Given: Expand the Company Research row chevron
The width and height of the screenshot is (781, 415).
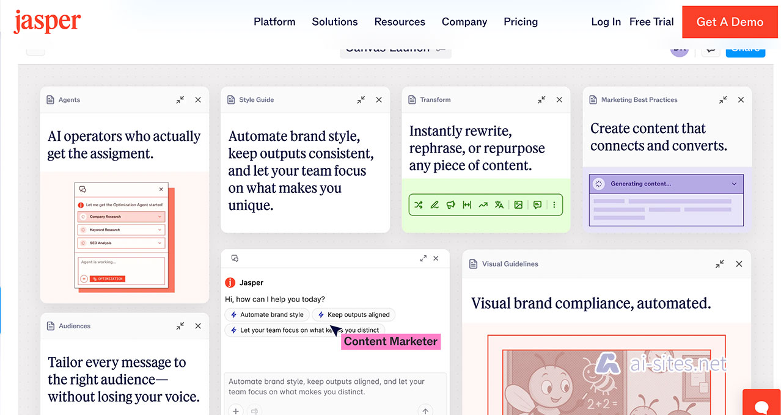Looking at the screenshot, I should [160, 217].
